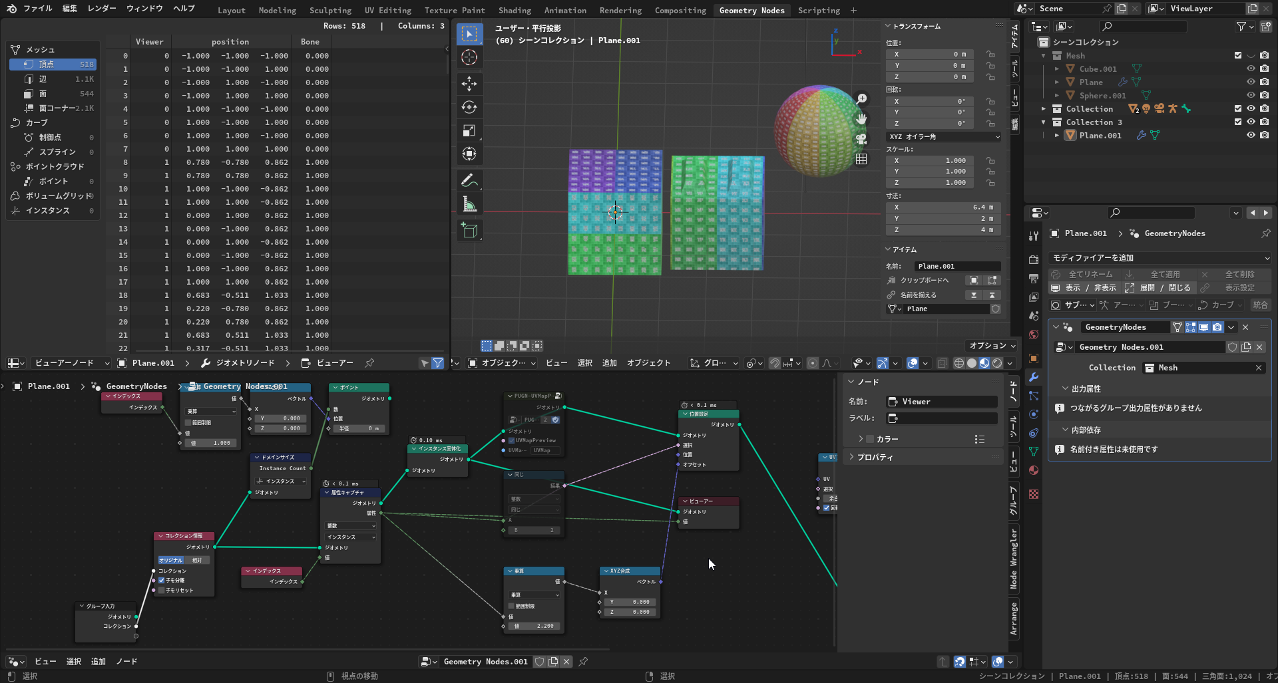This screenshot has height=683, width=1278.
Task: Select the Transform tool in viewport toolbar
Action: click(469, 154)
